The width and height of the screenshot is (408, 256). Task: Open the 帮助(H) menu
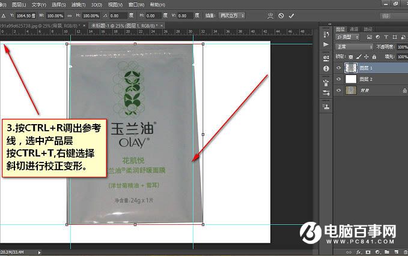coord(157,5)
